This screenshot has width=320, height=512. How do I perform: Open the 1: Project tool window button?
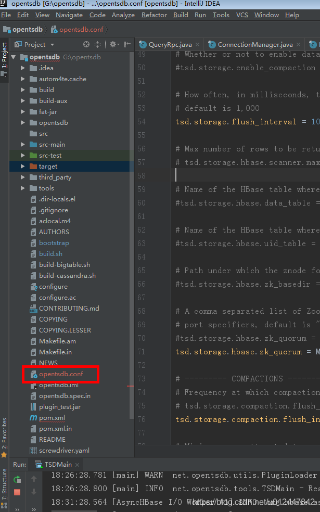4,59
